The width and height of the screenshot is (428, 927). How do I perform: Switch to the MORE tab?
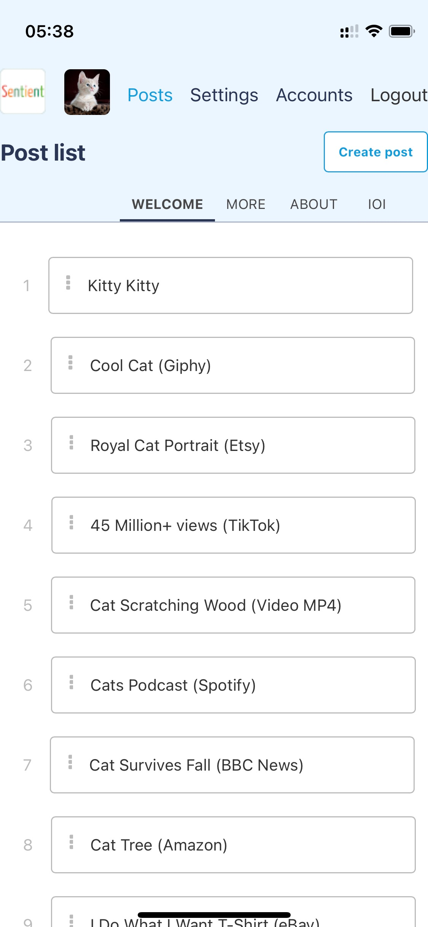(246, 204)
